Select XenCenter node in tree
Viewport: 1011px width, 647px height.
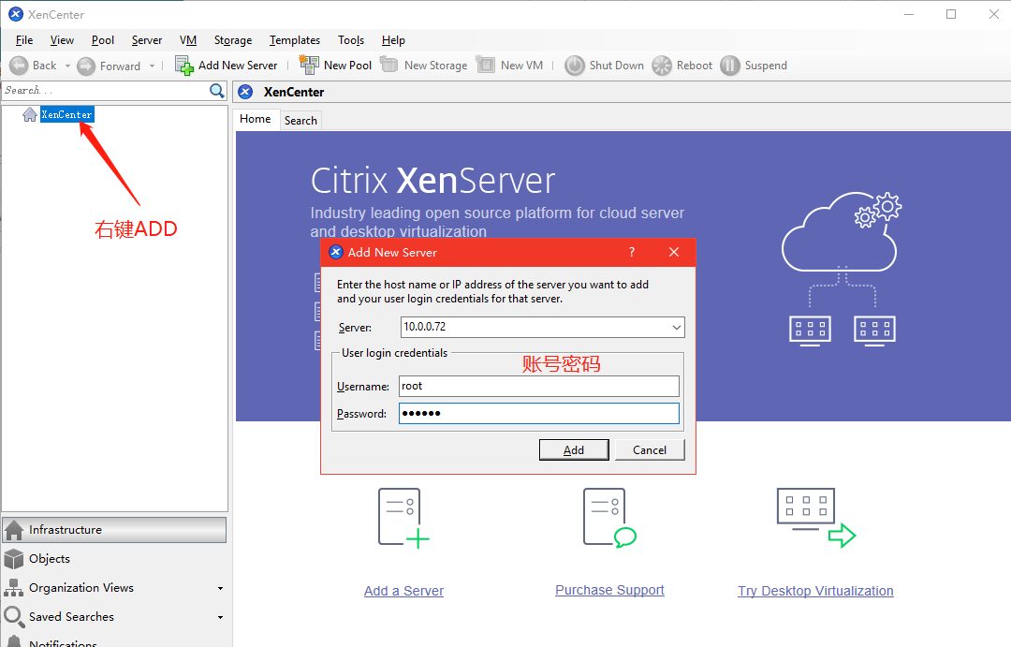point(67,115)
